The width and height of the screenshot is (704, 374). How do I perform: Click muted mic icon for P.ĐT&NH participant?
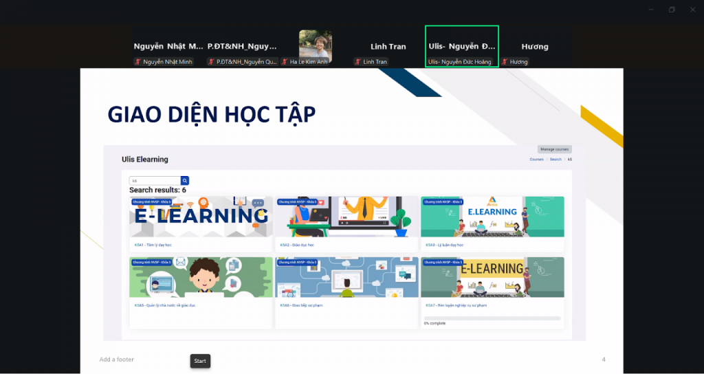212,62
